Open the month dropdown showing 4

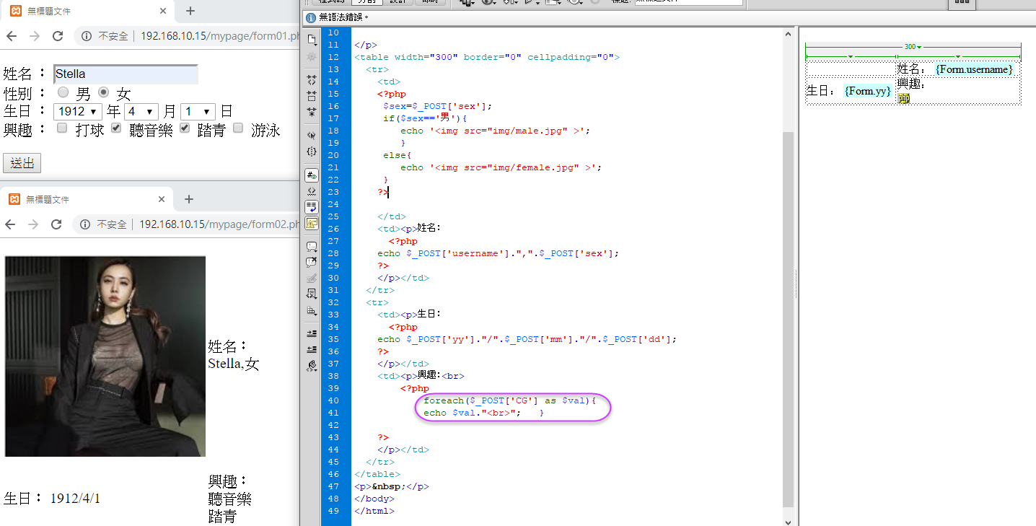pos(141,112)
